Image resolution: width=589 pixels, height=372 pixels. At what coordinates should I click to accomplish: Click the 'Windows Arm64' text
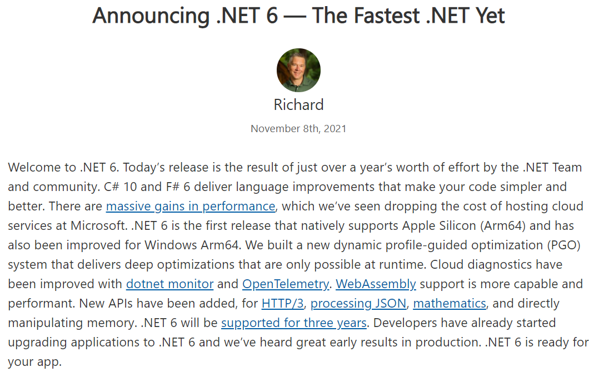click(x=192, y=245)
